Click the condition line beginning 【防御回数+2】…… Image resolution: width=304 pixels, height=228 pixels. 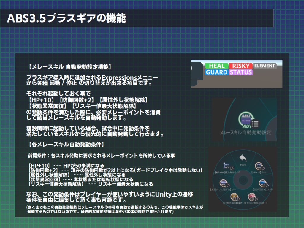tap(115, 170)
